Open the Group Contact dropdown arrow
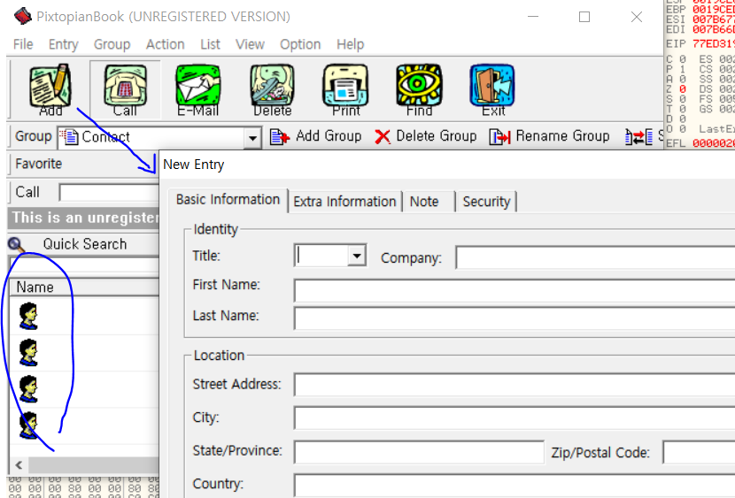The width and height of the screenshot is (735, 498). pyautogui.click(x=252, y=138)
